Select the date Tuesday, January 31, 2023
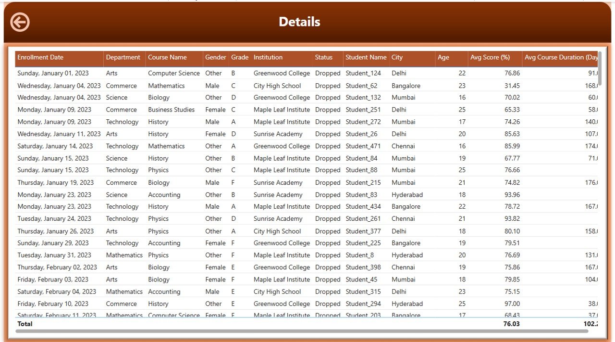This screenshot has height=342, width=615. tap(54, 255)
